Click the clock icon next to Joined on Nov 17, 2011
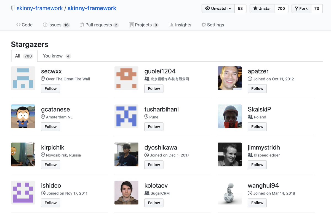331x214 pixels. pyautogui.click(x=43, y=193)
